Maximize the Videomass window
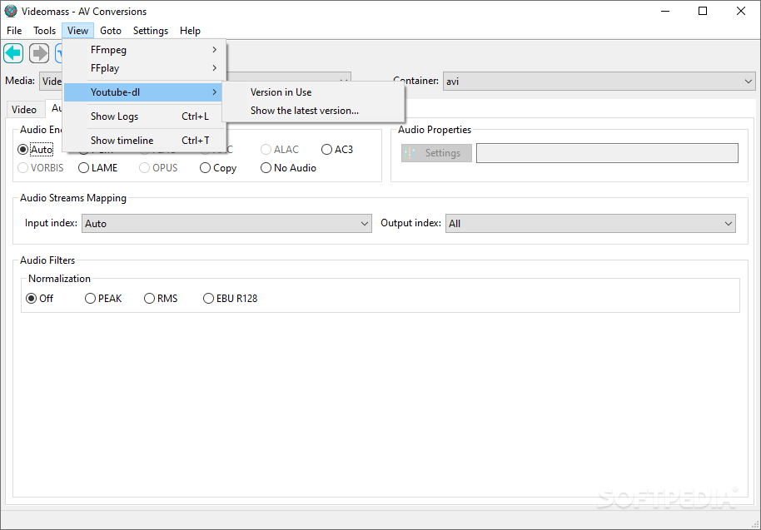The width and height of the screenshot is (761, 530). (702, 11)
